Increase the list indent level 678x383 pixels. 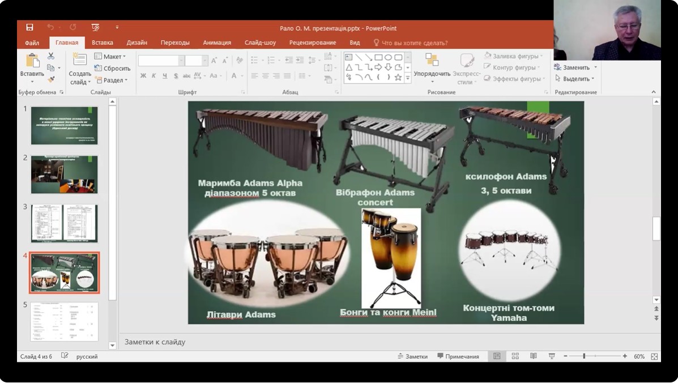300,61
